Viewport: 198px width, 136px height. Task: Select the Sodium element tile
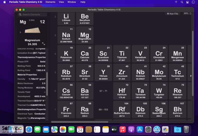point(66,35)
